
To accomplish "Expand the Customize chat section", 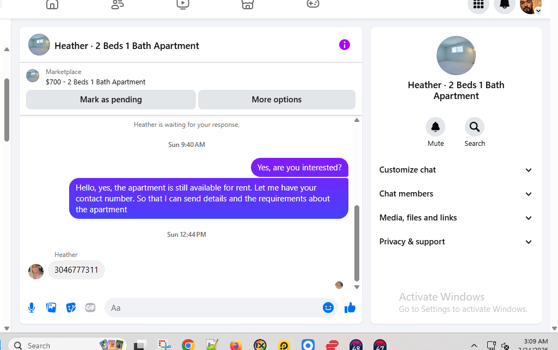I will [x=456, y=170].
